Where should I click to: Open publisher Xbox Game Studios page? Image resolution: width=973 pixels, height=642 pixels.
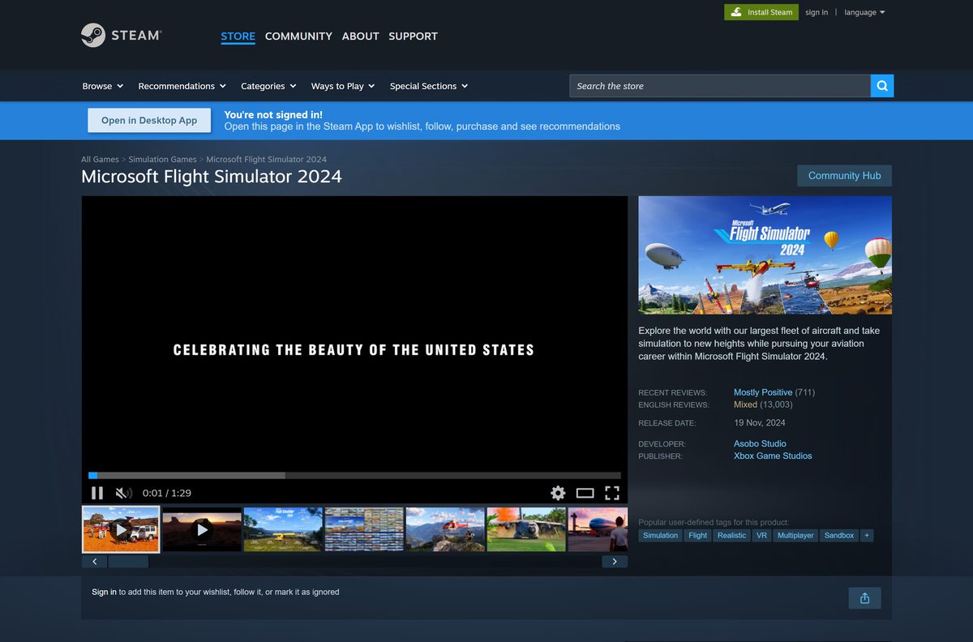click(x=773, y=456)
